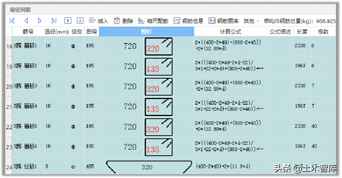Click quantity 40 in row 22
The height and width of the screenshot is (178, 342).
point(314,126)
